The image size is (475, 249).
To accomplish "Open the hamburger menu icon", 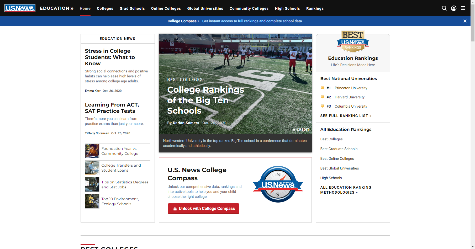I will [x=463, y=8].
